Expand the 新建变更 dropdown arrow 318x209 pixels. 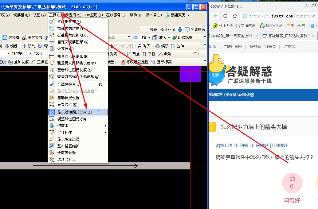188,15
